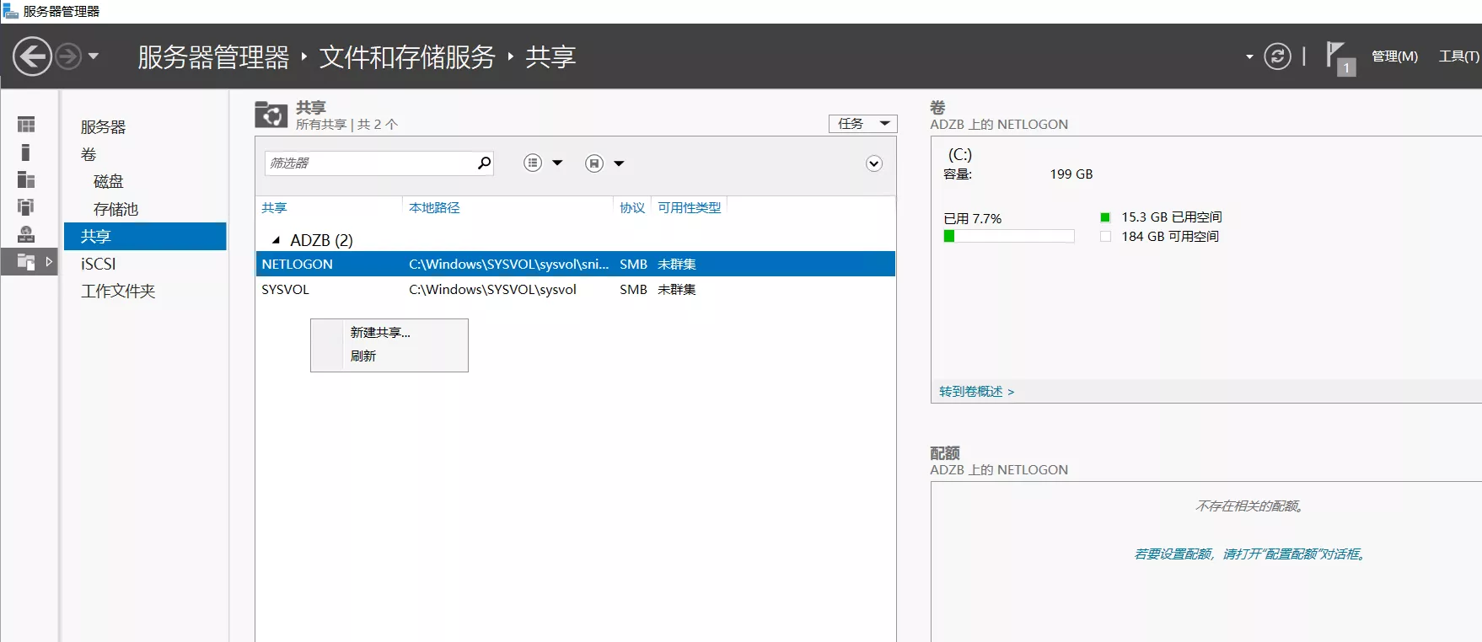Refresh Server Manager via the circular arrows icon
The width and height of the screenshot is (1482, 642).
click(1277, 56)
